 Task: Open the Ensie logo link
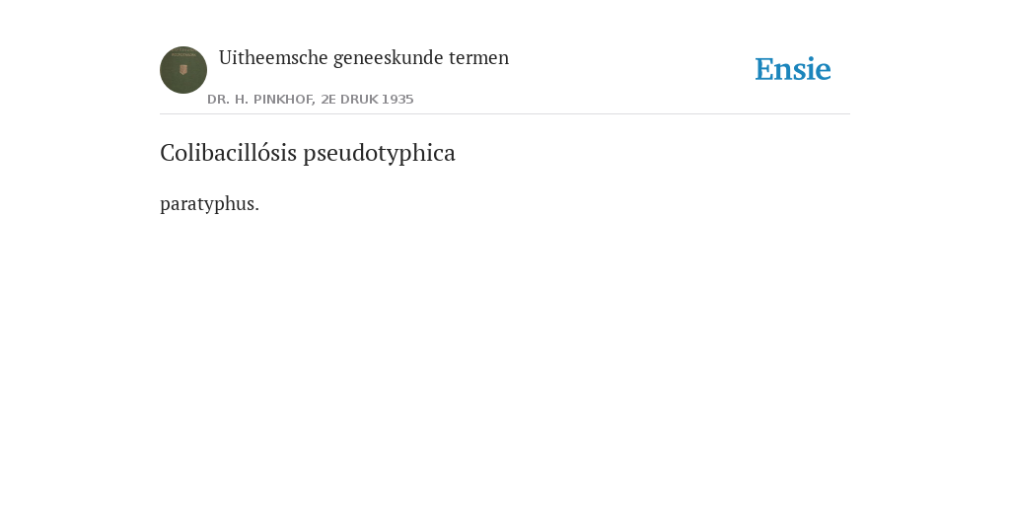pos(793,69)
